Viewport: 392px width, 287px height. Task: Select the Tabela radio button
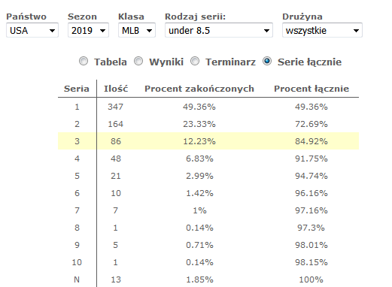(84, 61)
